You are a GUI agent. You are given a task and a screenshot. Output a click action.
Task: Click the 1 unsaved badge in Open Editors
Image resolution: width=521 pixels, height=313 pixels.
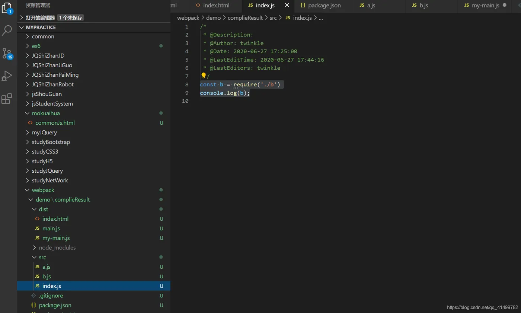[70, 18]
